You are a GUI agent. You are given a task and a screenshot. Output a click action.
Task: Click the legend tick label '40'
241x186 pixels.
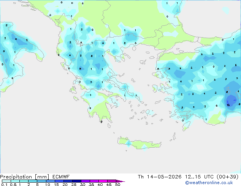(x=100, y=184)
